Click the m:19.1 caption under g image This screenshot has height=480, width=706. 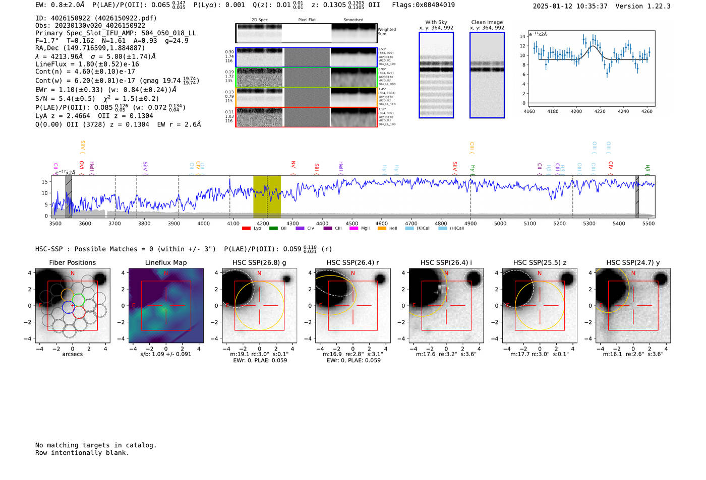[259, 354]
